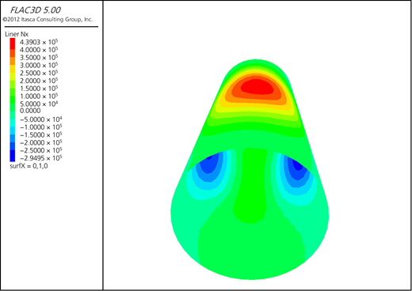Image resolution: width=412 pixels, height=291 pixels.
Task: Click legend value 2.0000 × 10^5
Action: coord(39,81)
